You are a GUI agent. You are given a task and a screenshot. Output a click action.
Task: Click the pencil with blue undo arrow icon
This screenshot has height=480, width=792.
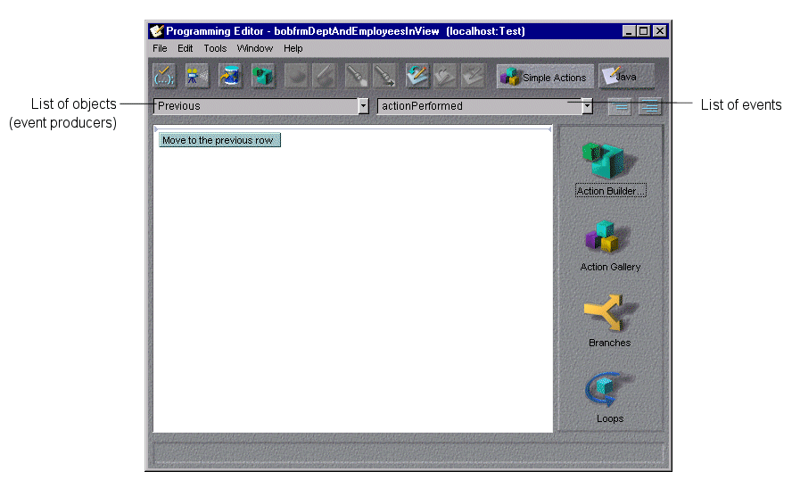click(x=417, y=77)
